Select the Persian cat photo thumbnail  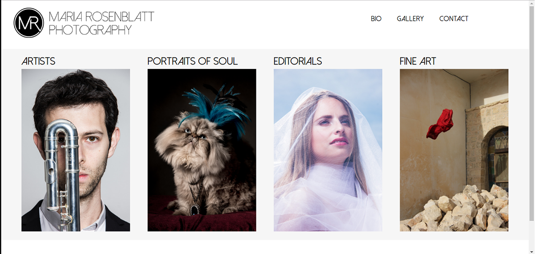click(x=202, y=150)
